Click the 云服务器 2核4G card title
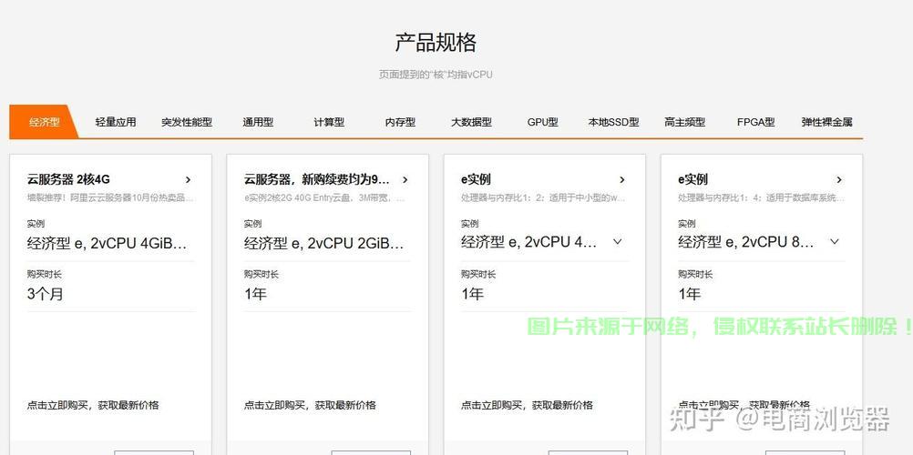This screenshot has height=455, width=913. (68, 180)
